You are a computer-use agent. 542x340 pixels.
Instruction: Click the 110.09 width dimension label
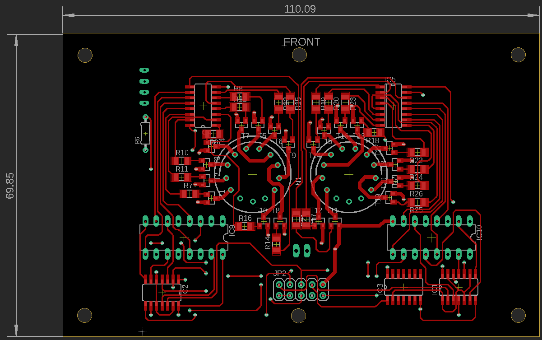coord(300,9)
